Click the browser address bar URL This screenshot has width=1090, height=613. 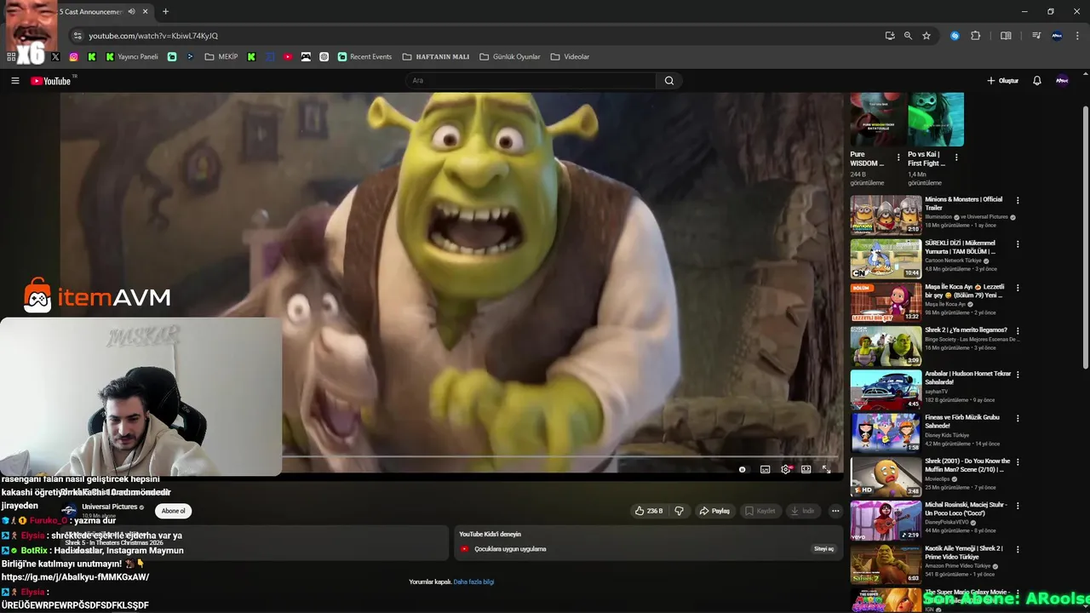click(x=153, y=36)
